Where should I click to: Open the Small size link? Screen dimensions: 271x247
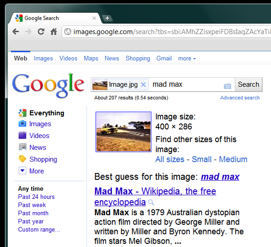point(202,159)
